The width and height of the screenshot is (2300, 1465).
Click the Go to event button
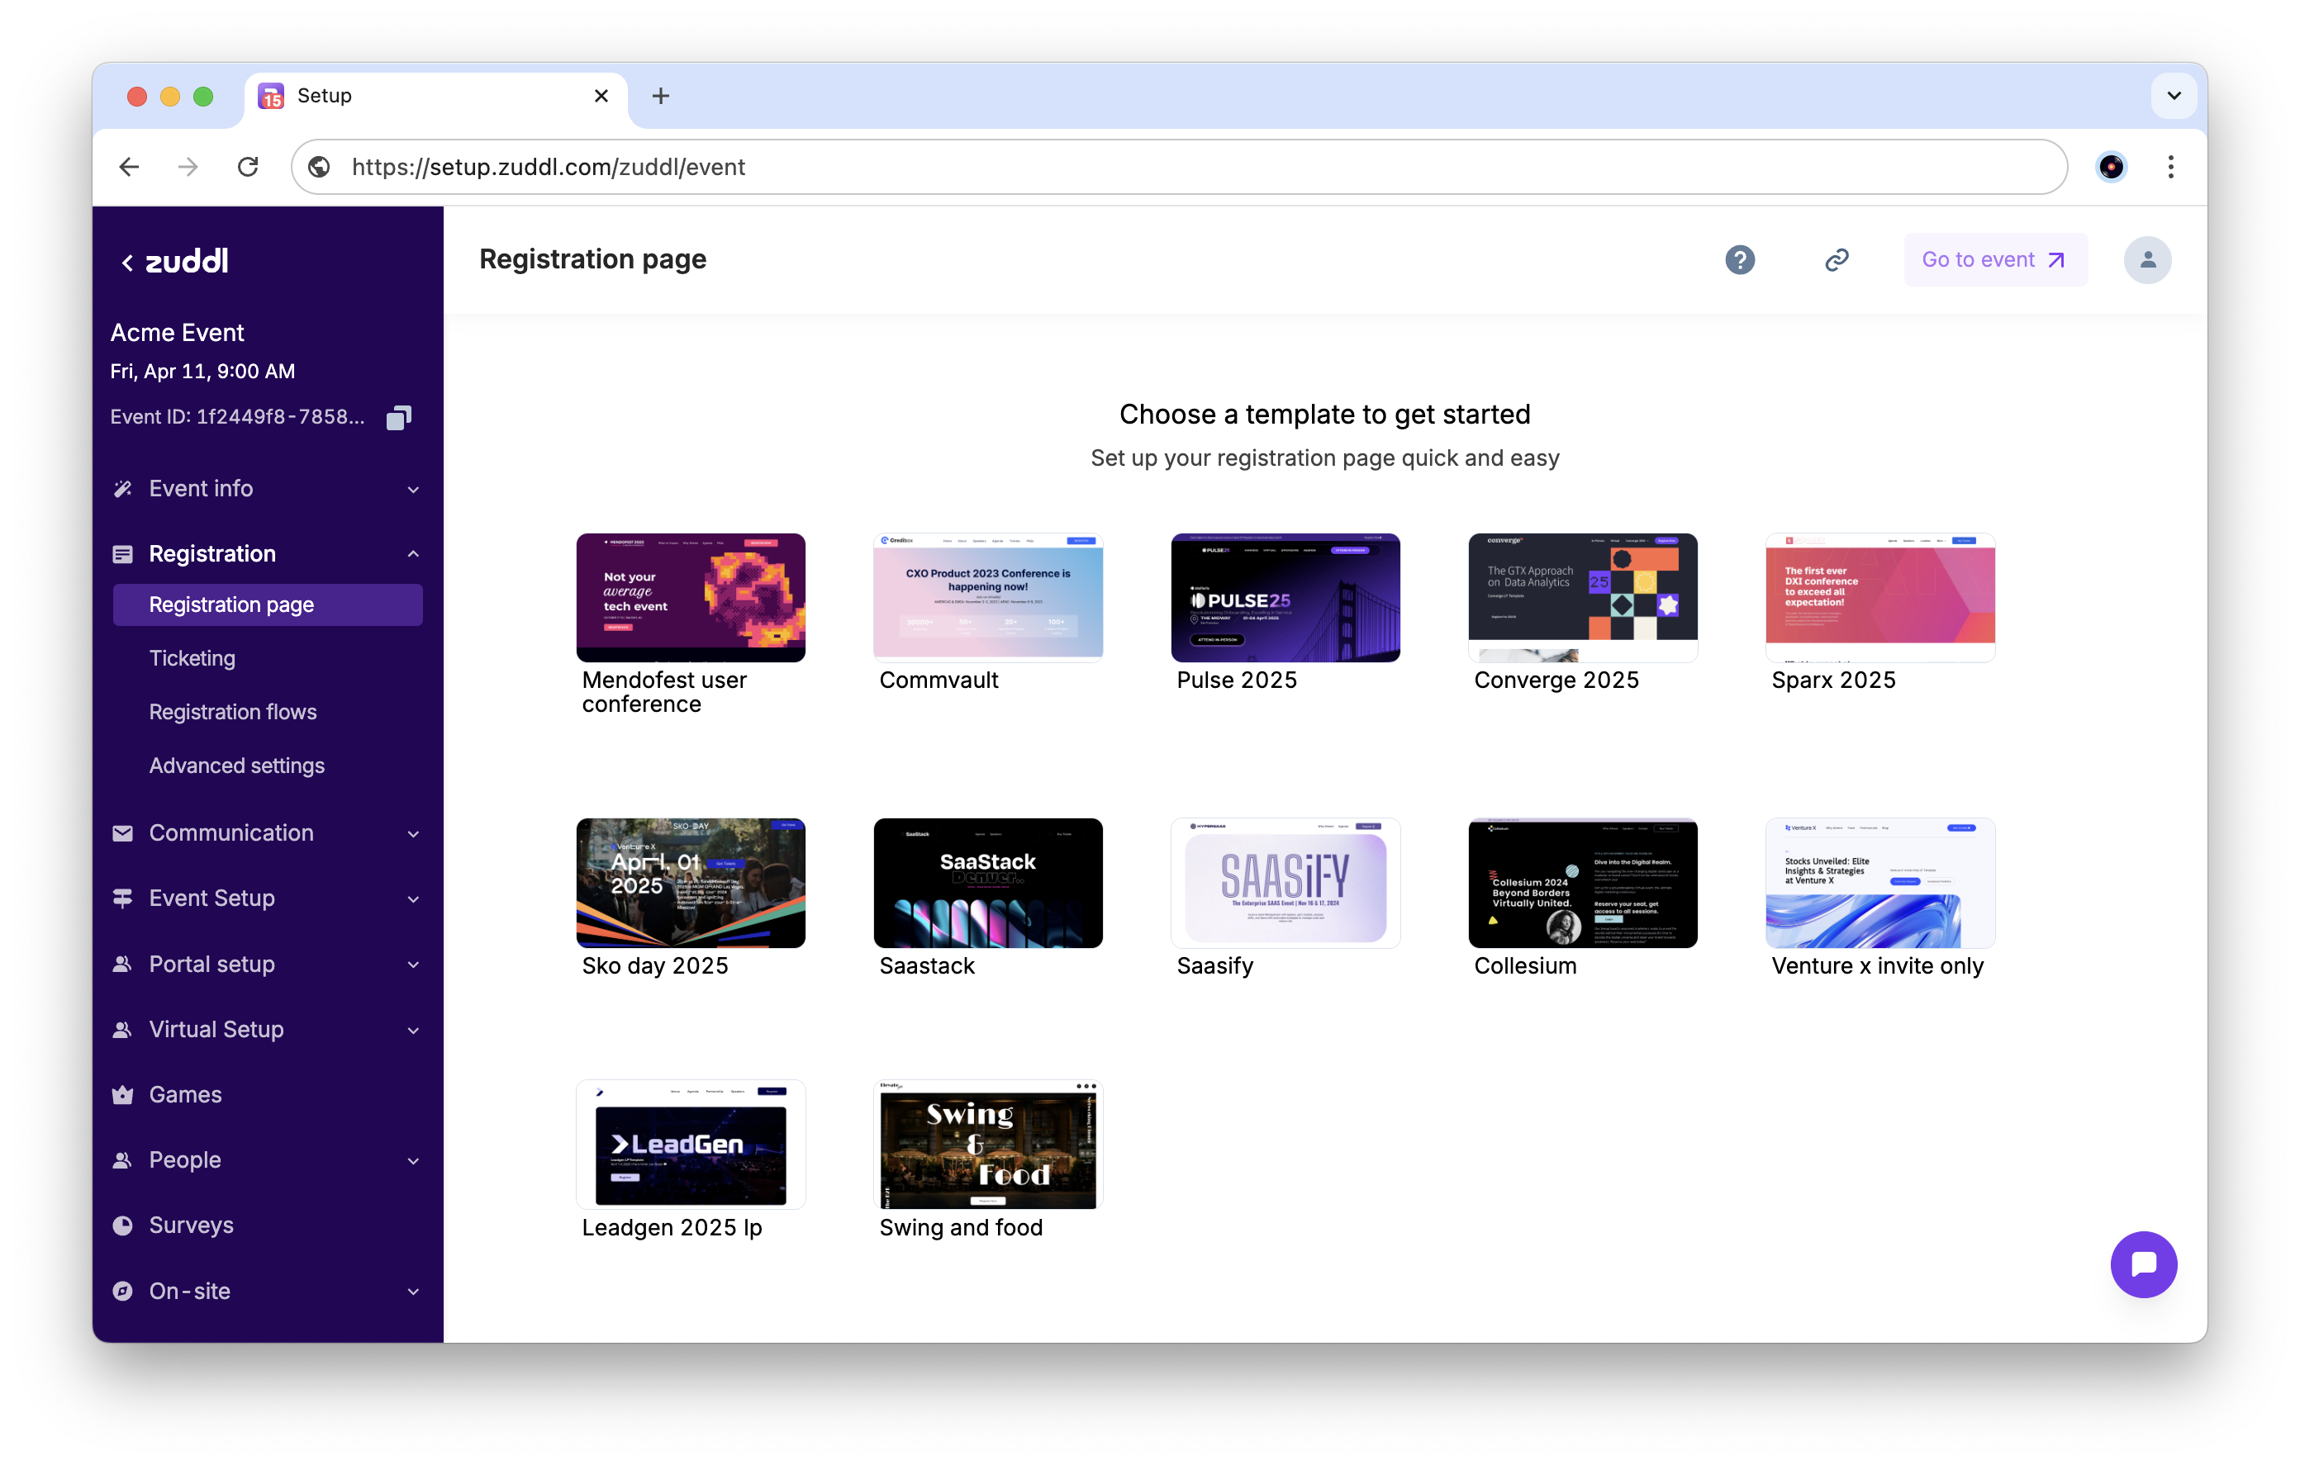[x=1994, y=260]
